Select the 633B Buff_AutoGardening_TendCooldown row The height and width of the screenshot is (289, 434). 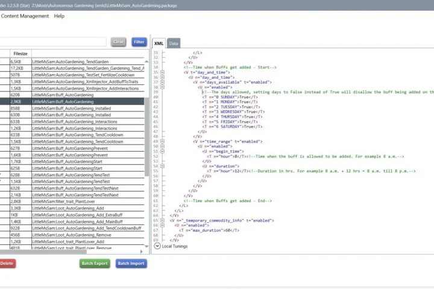72,135
